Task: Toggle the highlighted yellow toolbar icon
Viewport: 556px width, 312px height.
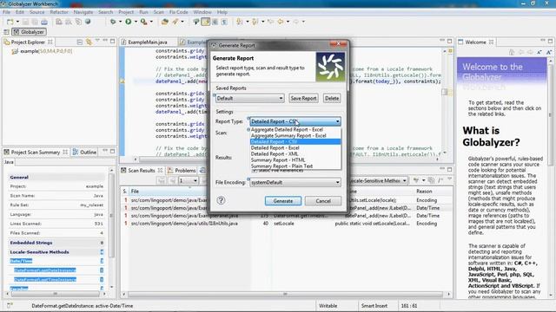Action: point(206,22)
